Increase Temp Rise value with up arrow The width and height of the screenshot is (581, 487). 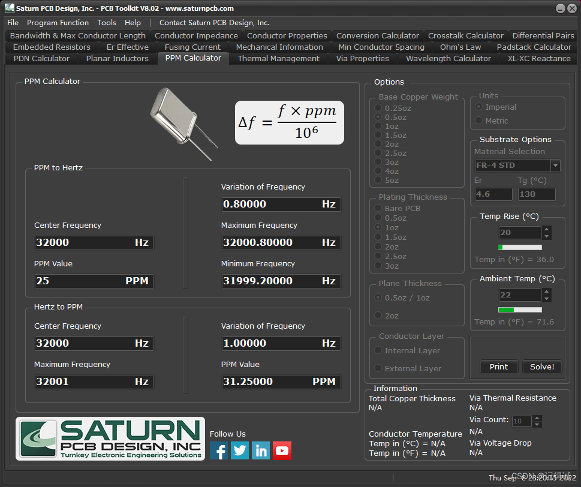coord(547,230)
